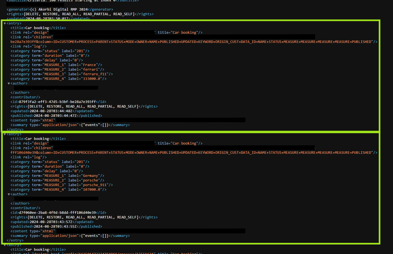Click the duration category line in the ferrari entry
The width and height of the screenshot is (393, 254).
[50, 55]
